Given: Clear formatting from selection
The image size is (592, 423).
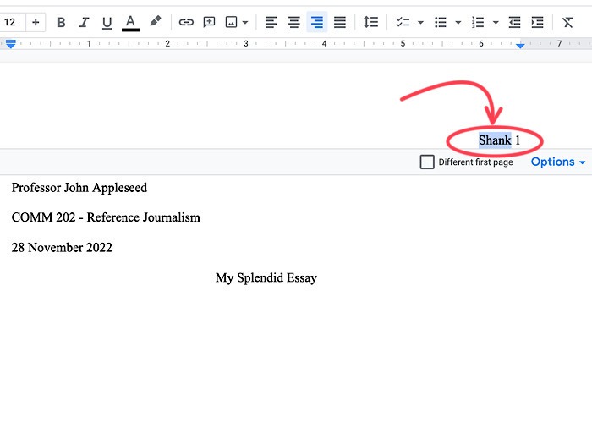Looking at the screenshot, I should click(568, 22).
